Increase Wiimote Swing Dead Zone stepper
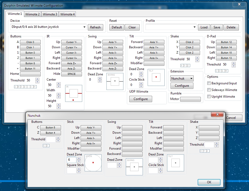249x191 pixels. [100, 78]
